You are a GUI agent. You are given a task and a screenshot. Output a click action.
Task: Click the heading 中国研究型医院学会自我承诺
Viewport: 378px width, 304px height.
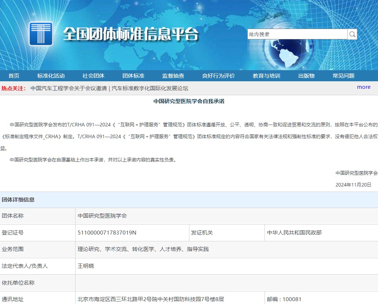pos(189,101)
